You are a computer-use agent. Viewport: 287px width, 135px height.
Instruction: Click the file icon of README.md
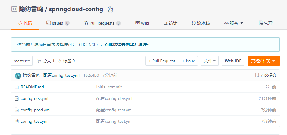pyautogui.click(x=17, y=87)
